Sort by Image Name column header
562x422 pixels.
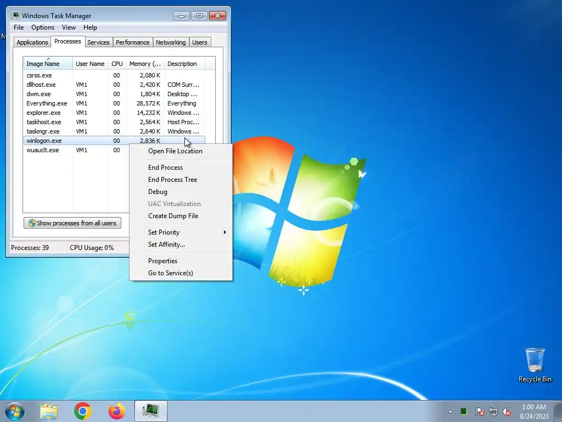48,64
